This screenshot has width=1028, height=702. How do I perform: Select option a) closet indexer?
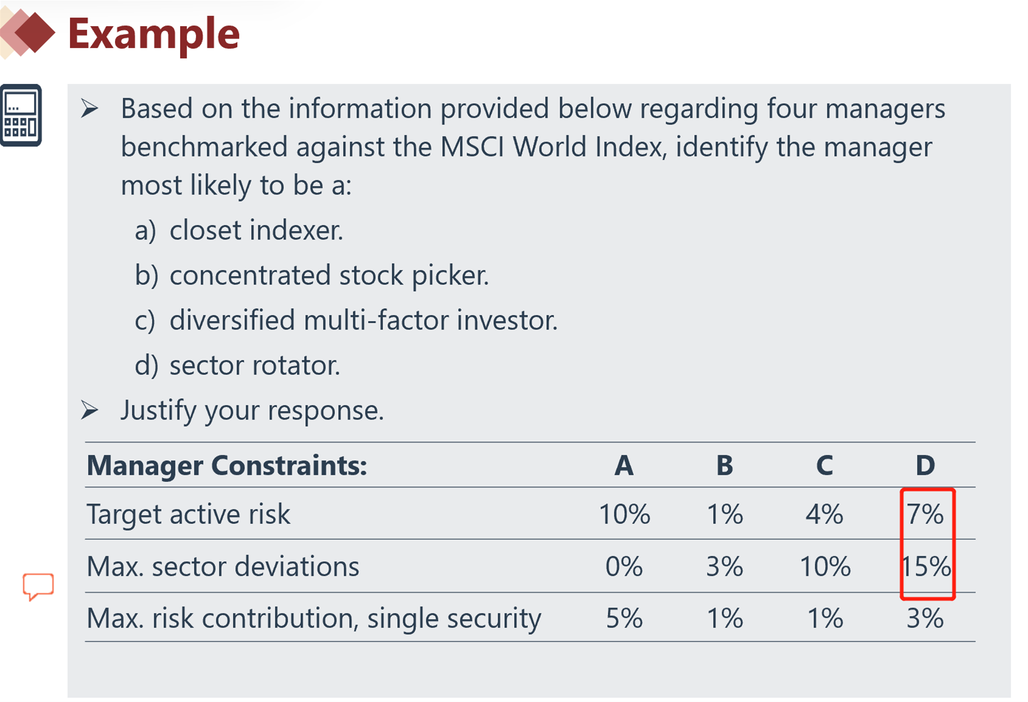(238, 230)
